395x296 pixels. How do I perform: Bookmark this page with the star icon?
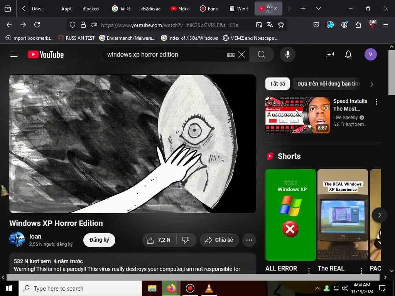point(281,25)
